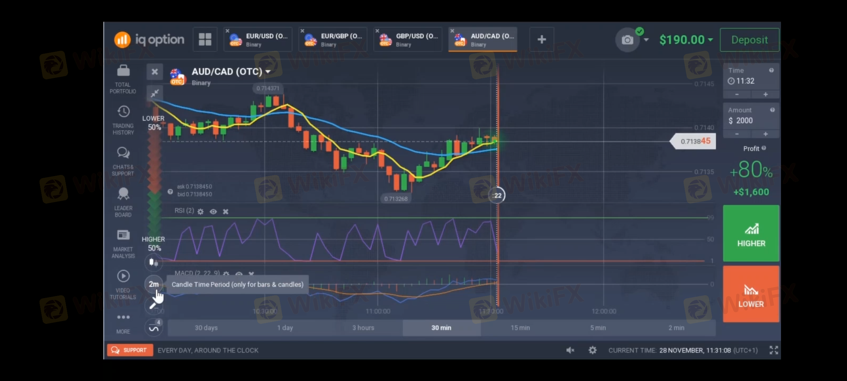
Task: Open the bottom bar settings gear
Action: point(593,350)
